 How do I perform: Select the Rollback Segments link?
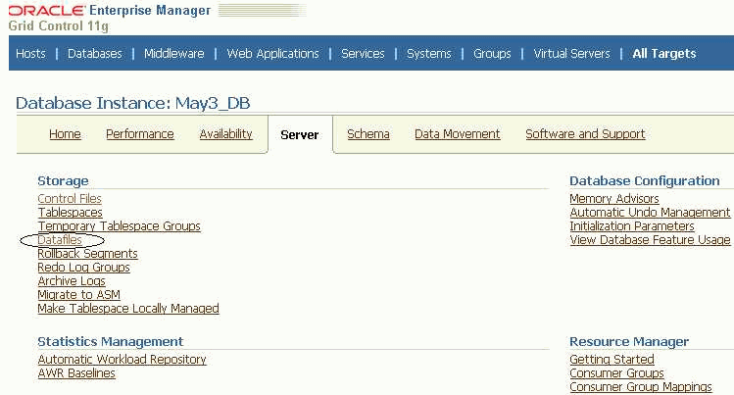[x=87, y=253]
